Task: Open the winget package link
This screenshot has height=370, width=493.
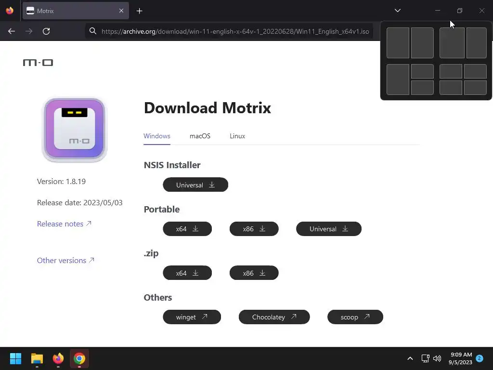Action: click(x=192, y=317)
